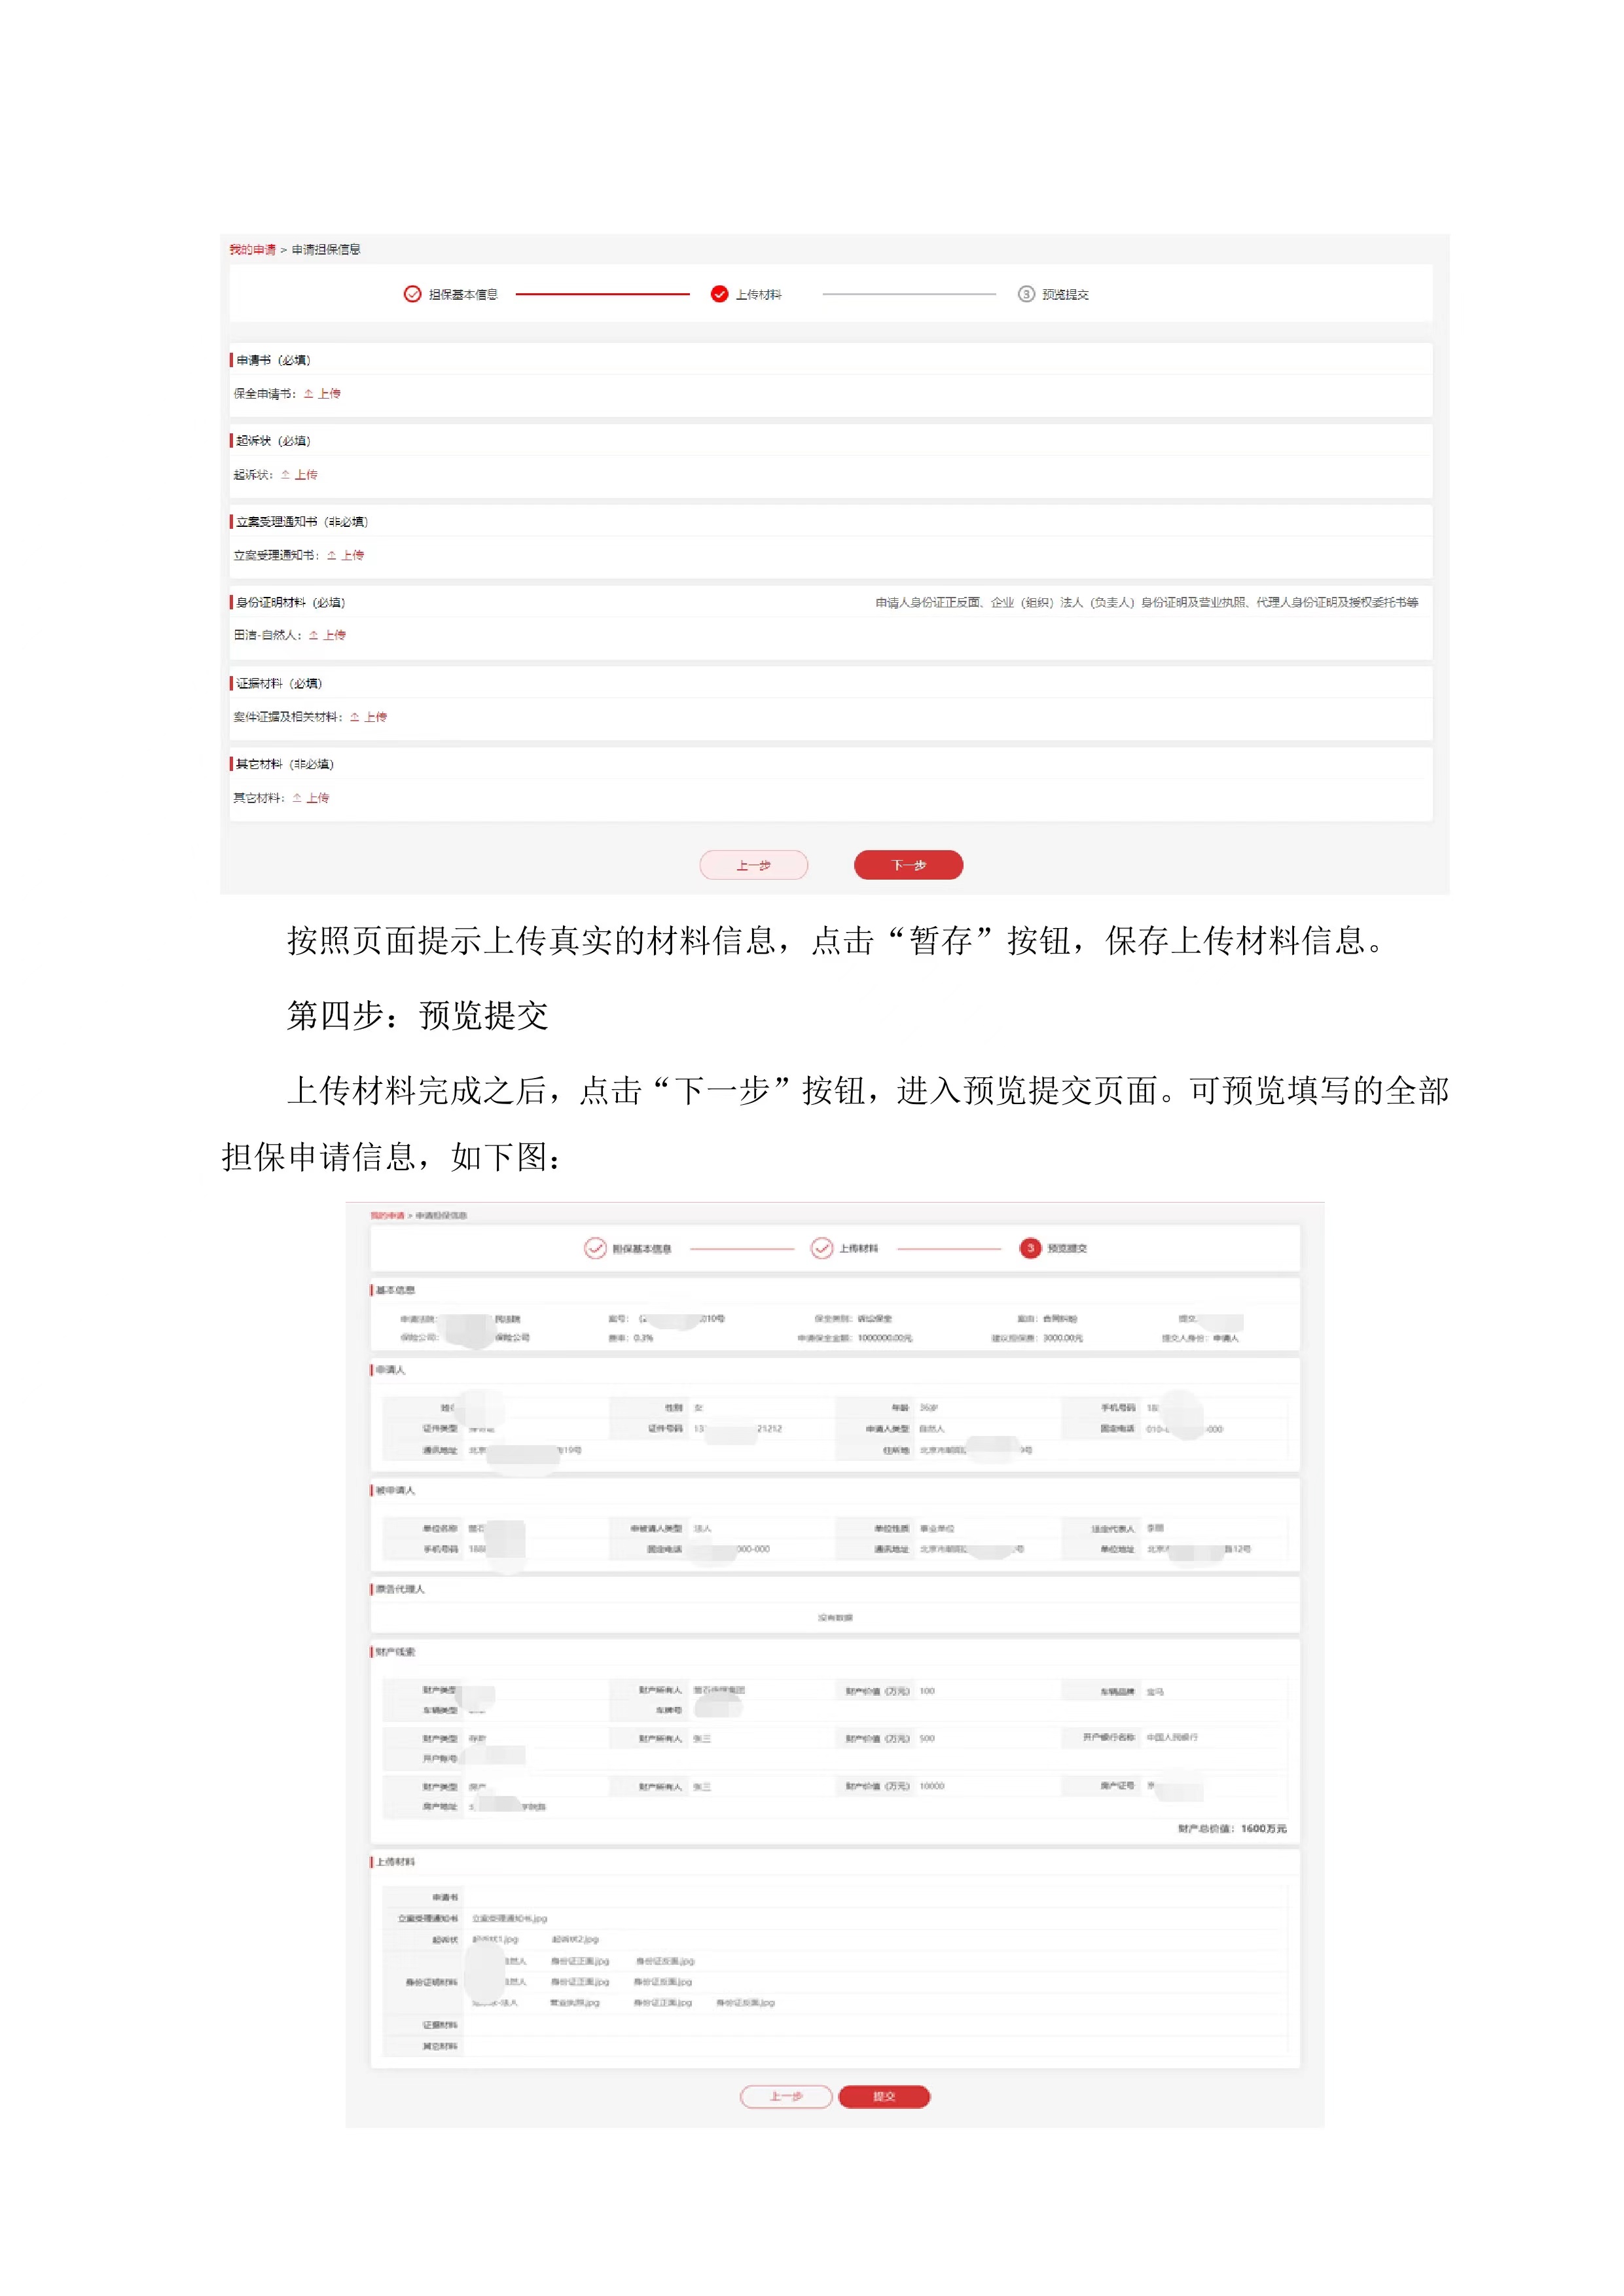Click the 上一步 button on upload page
Image resolution: width=1624 pixels, height=2296 pixels.
754,865
